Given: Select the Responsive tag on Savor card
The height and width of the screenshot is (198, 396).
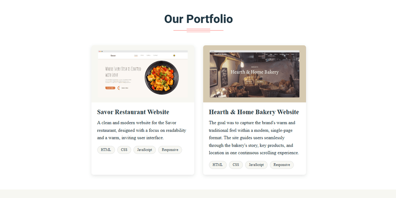Looking at the screenshot, I should [170, 150].
